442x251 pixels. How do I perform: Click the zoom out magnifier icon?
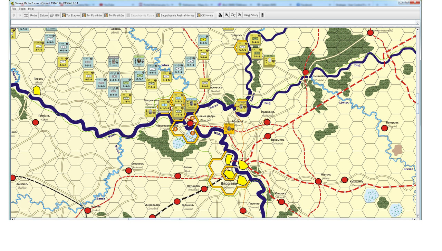pos(239,15)
